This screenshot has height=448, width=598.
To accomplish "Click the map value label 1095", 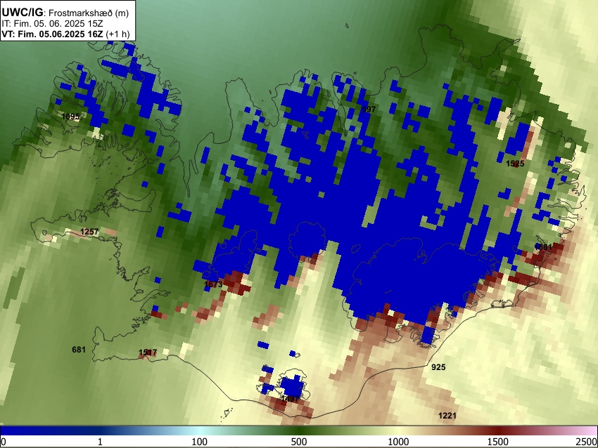I will click(71, 117).
